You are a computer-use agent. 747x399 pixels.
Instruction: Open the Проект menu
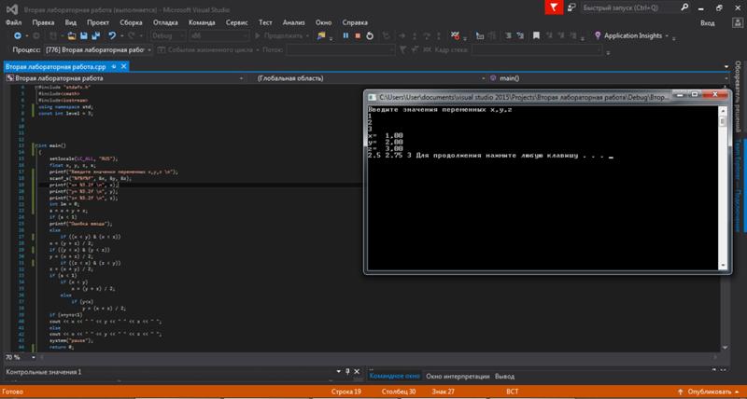(98, 22)
